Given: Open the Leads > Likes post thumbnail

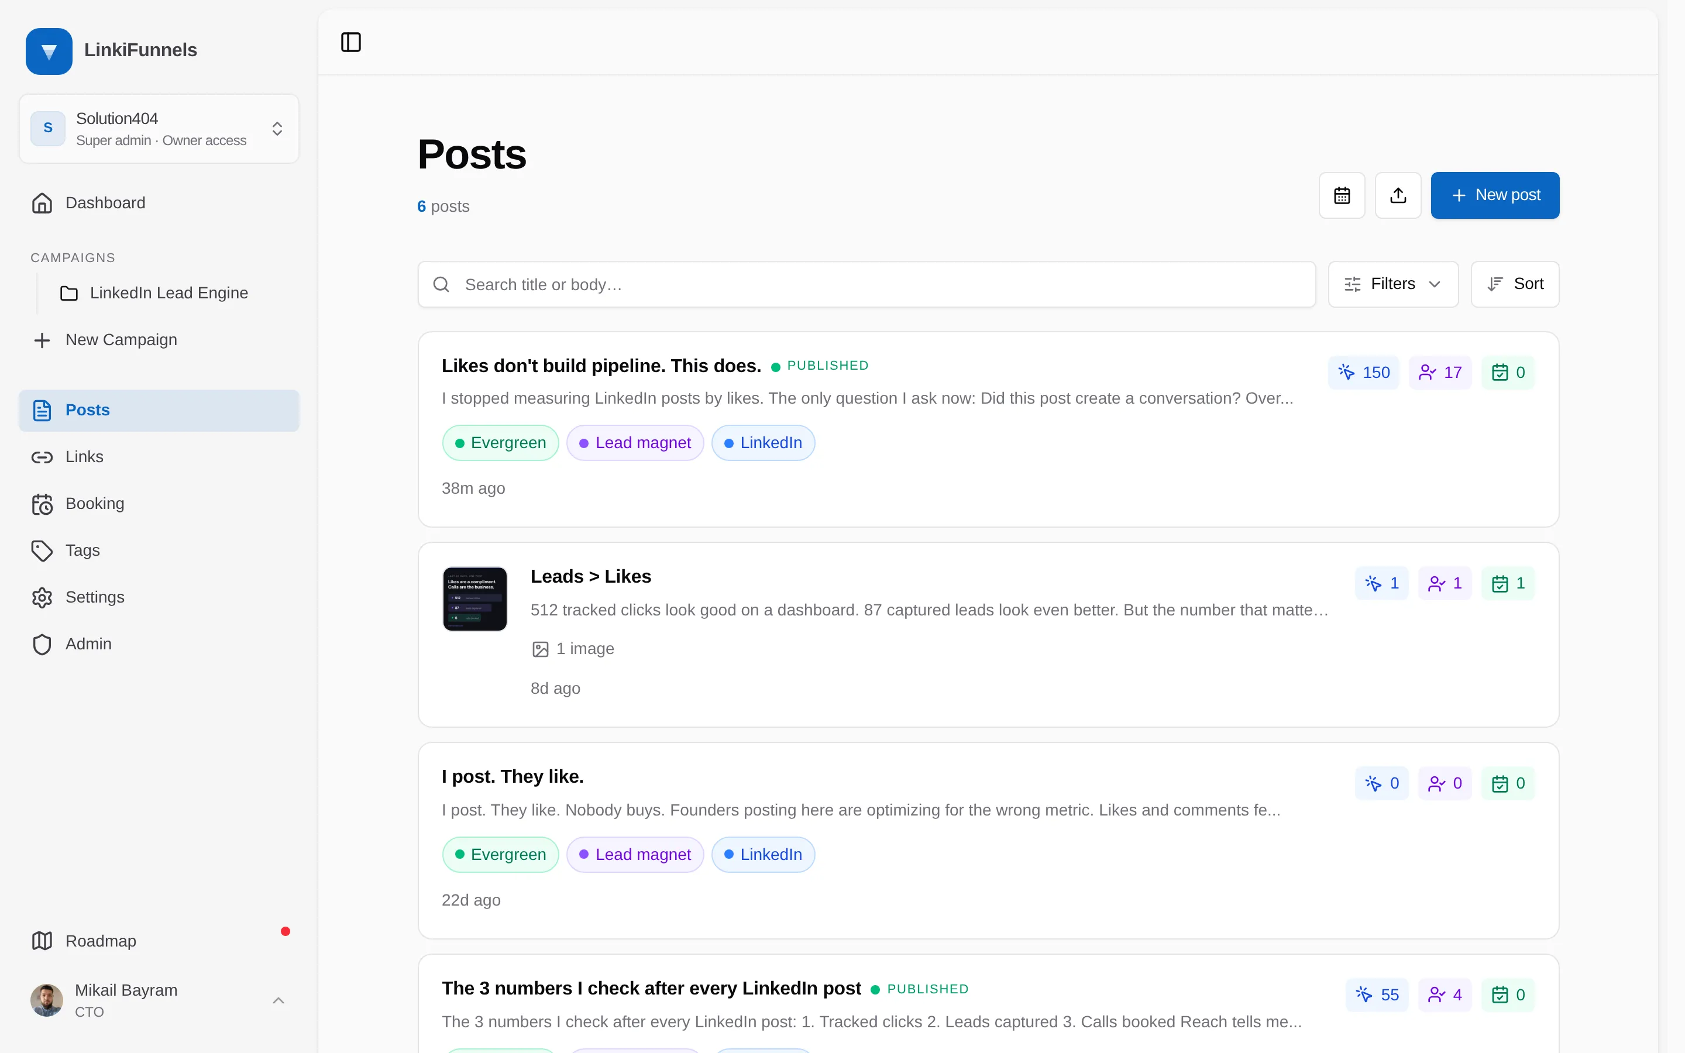Looking at the screenshot, I should tap(475, 599).
